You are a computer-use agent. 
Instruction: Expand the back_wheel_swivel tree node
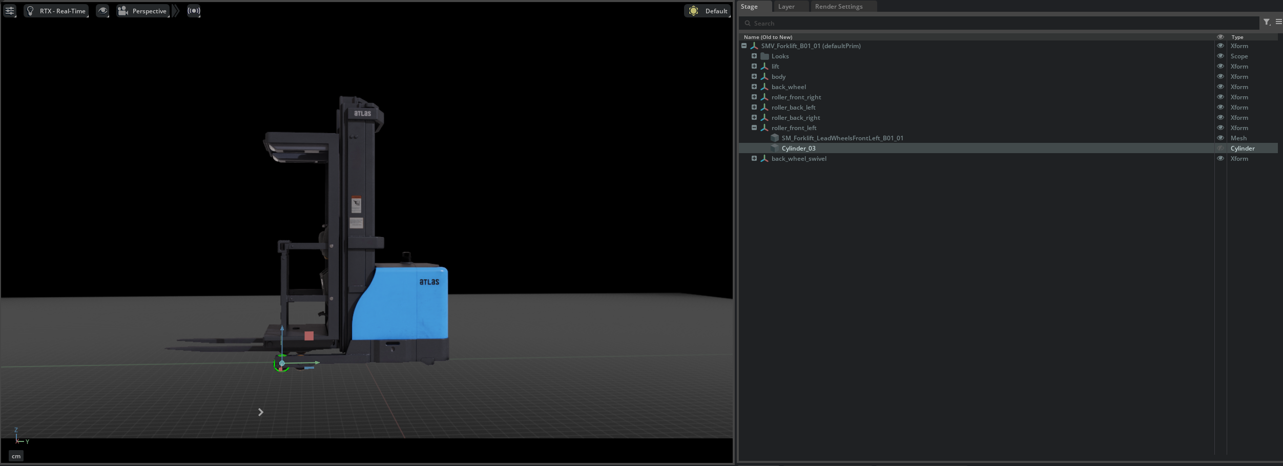coord(754,159)
